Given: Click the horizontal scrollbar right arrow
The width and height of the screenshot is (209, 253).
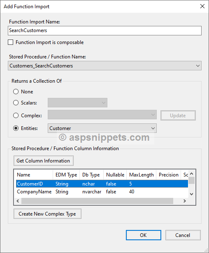Looking at the screenshot, I should (x=184, y=201).
